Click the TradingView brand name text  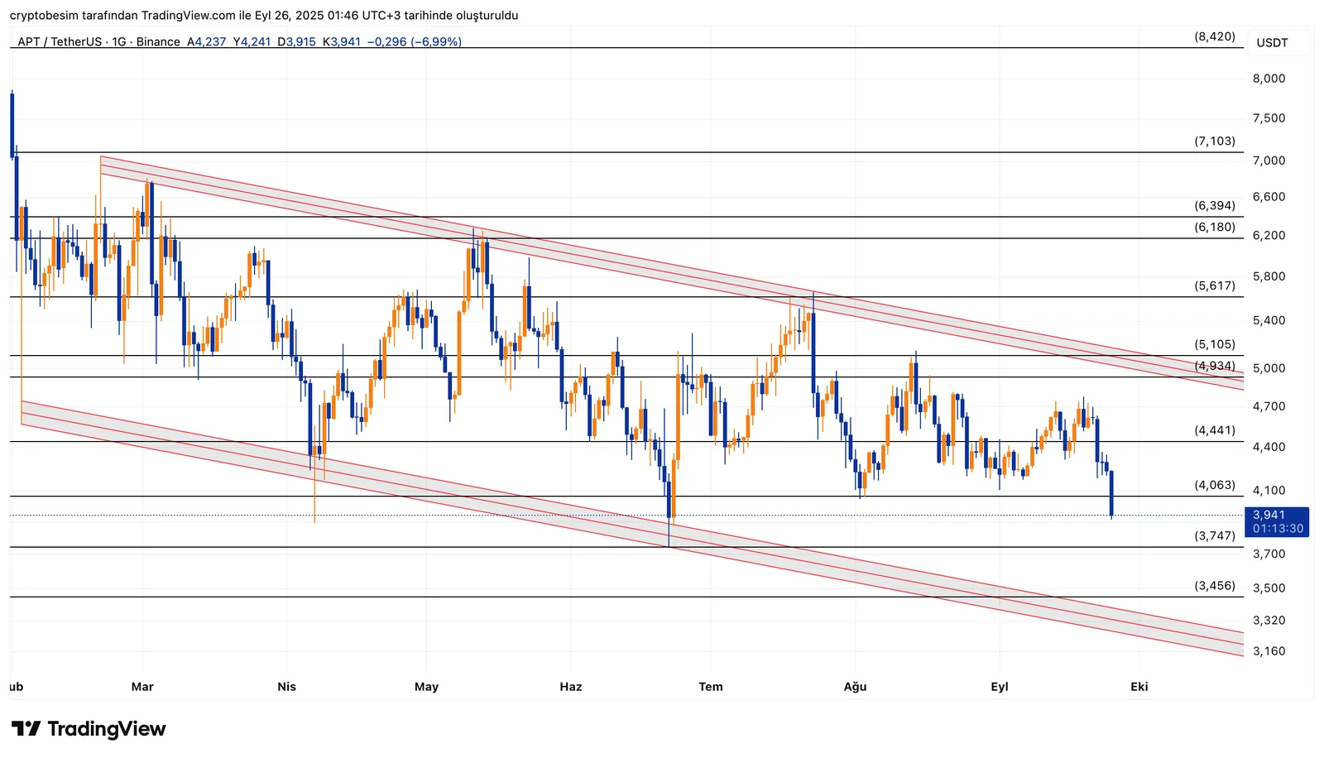(x=106, y=729)
